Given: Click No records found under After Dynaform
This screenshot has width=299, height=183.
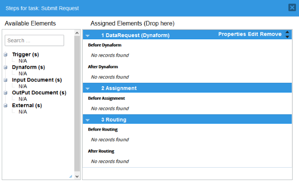Looking at the screenshot, I should tap(110, 77).
